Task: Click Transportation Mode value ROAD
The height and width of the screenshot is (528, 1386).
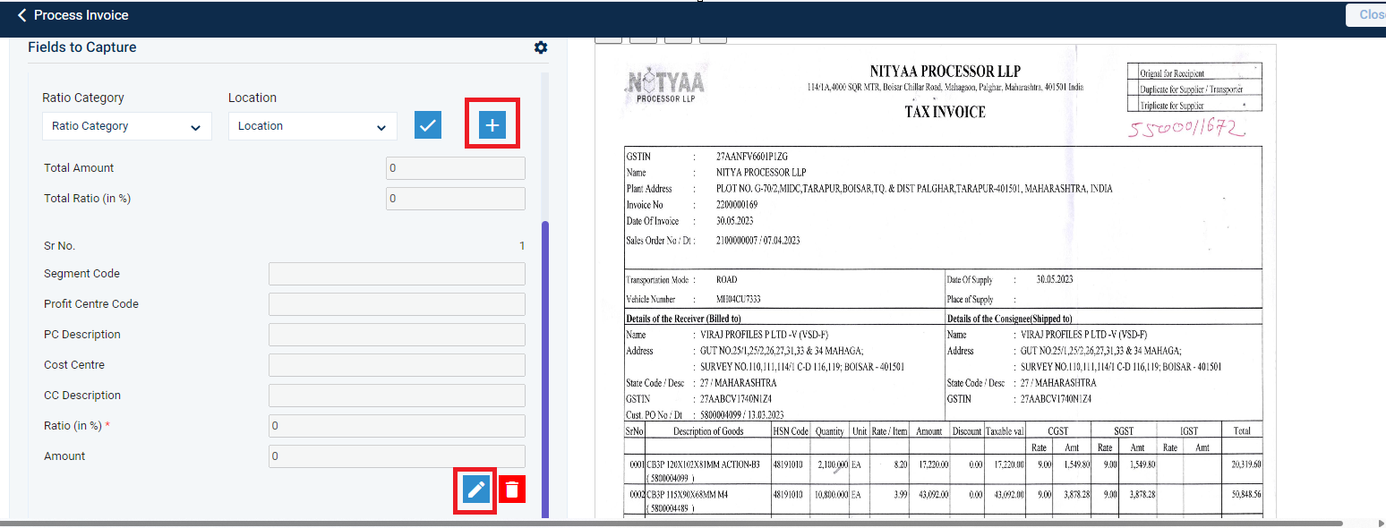Action: pos(727,280)
